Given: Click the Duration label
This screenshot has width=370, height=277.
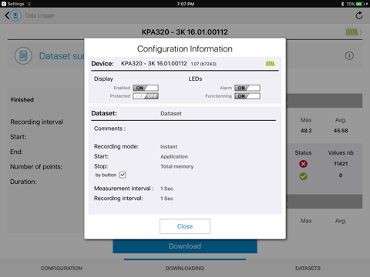Looking at the screenshot, I should pos(23,182).
